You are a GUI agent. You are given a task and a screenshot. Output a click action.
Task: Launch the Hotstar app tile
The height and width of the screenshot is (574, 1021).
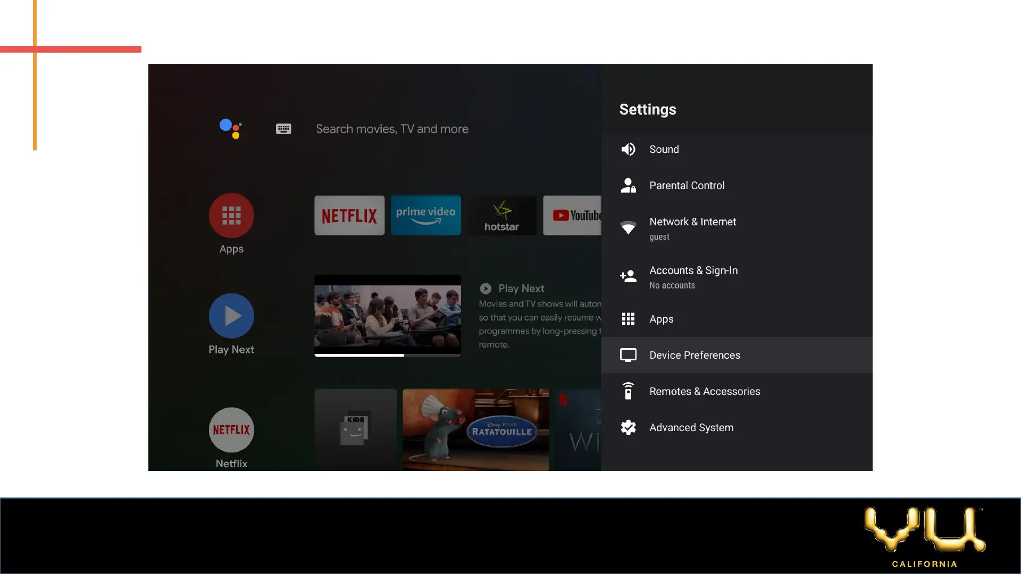pyautogui.click(x=501, y=215)
